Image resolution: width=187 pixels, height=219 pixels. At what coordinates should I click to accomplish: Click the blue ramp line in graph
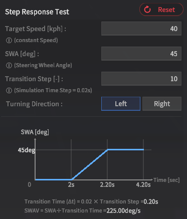coord(90,164)
